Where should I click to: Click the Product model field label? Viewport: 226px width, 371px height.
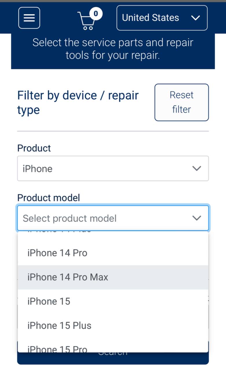coord(49,198)
